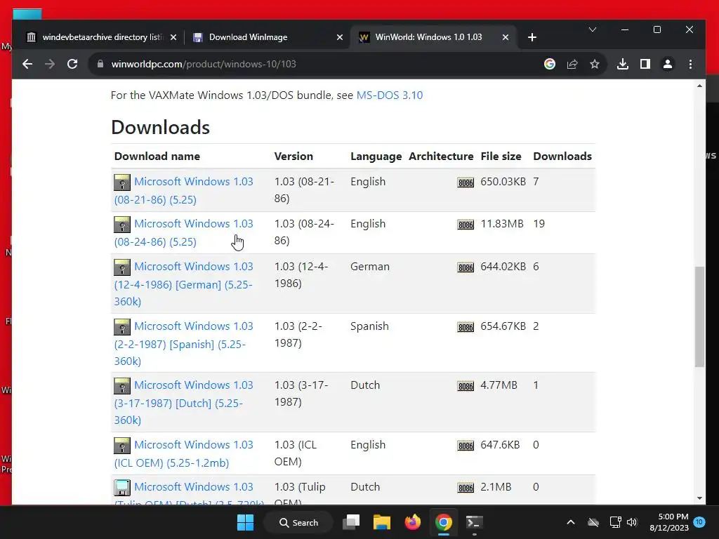The width and height of the screenshot is (719, 539).
Task: Click floppy icon for Spanish row
Action: coord(122,327)
